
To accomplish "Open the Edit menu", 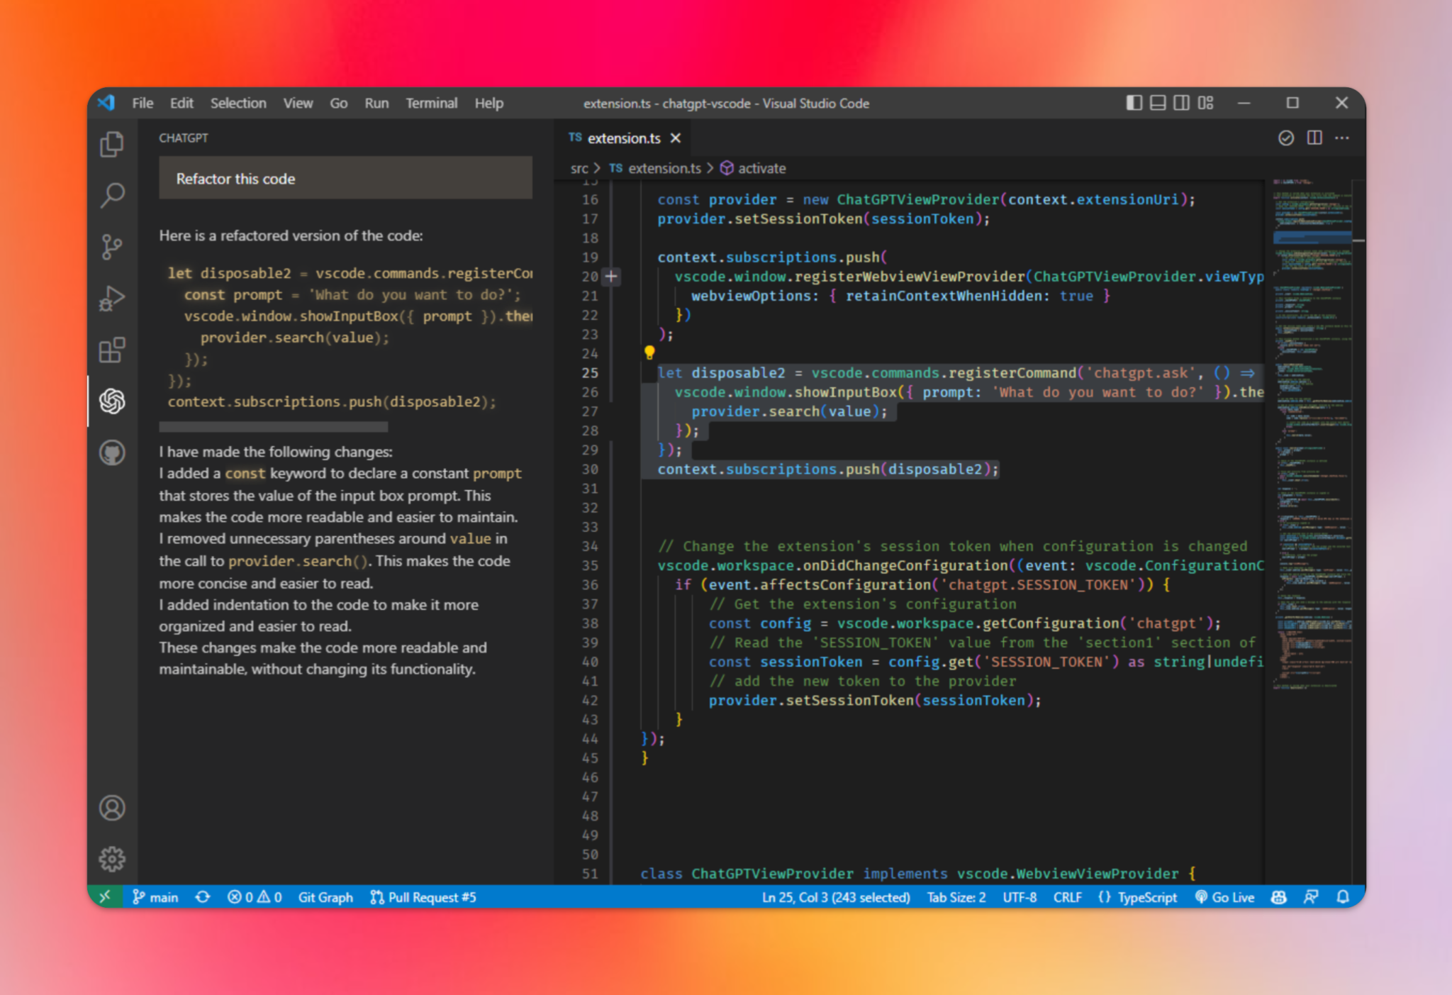I will pos(181,103).
